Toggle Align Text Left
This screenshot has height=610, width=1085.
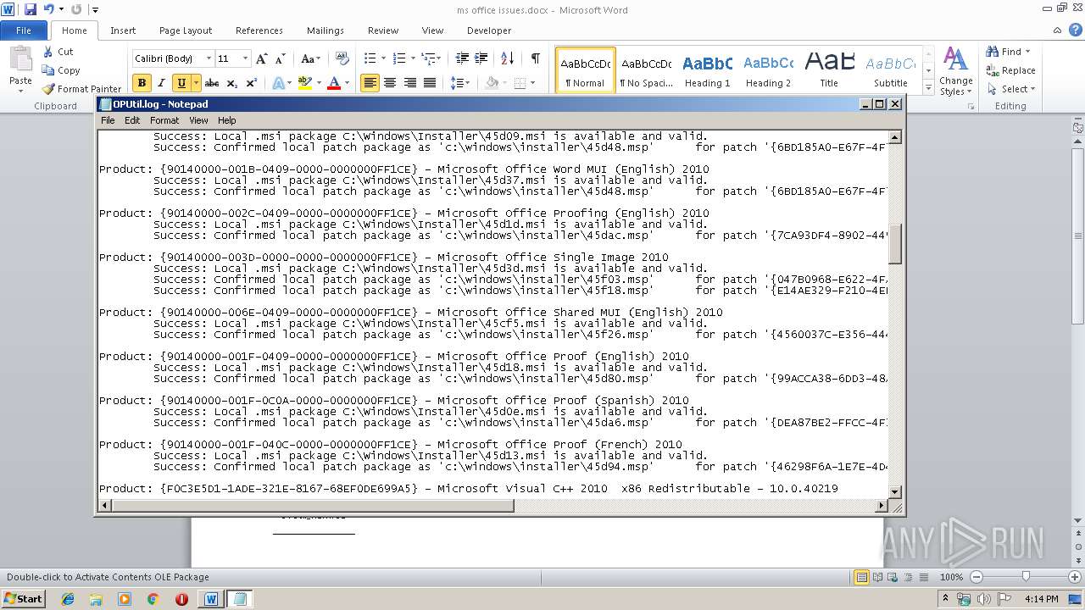click(370, 83)
